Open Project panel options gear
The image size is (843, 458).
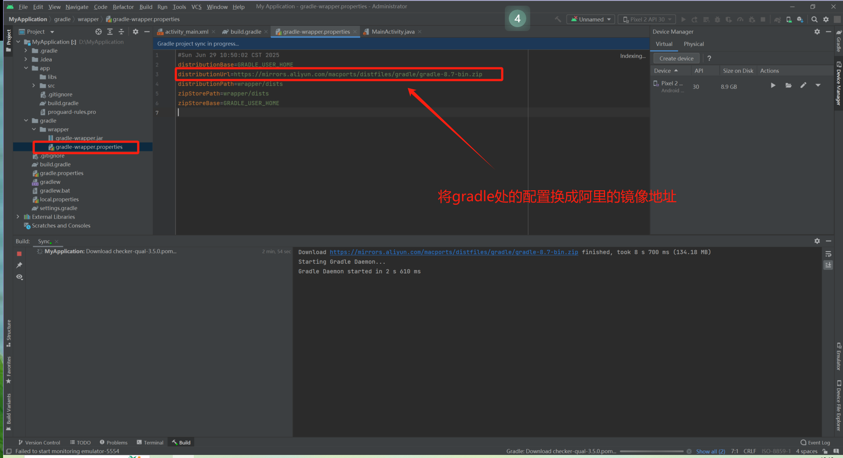[x=136, y=31]
